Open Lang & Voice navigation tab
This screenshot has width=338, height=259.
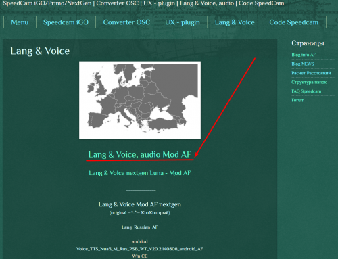coord(235,22)
